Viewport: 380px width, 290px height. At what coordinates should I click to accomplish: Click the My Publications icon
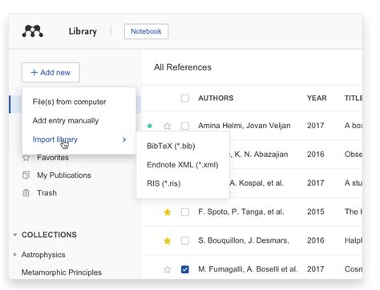(x=26, y=175)
